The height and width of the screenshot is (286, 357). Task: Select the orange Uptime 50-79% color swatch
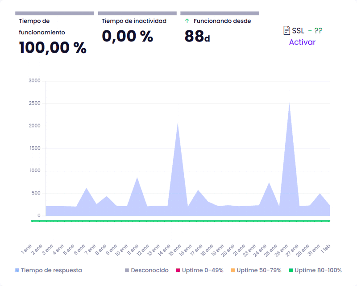click(x=233, y=270)
